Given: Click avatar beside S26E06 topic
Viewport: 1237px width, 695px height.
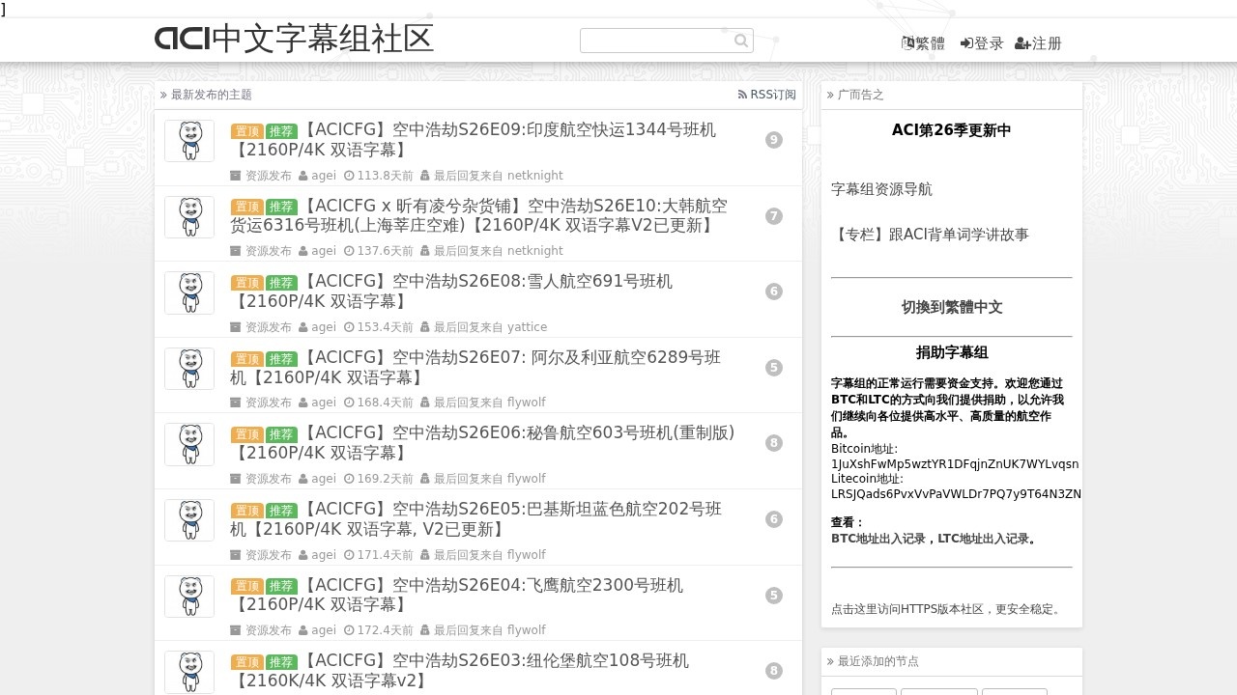Looking at the screenshot, I should (x=189, y=444).
